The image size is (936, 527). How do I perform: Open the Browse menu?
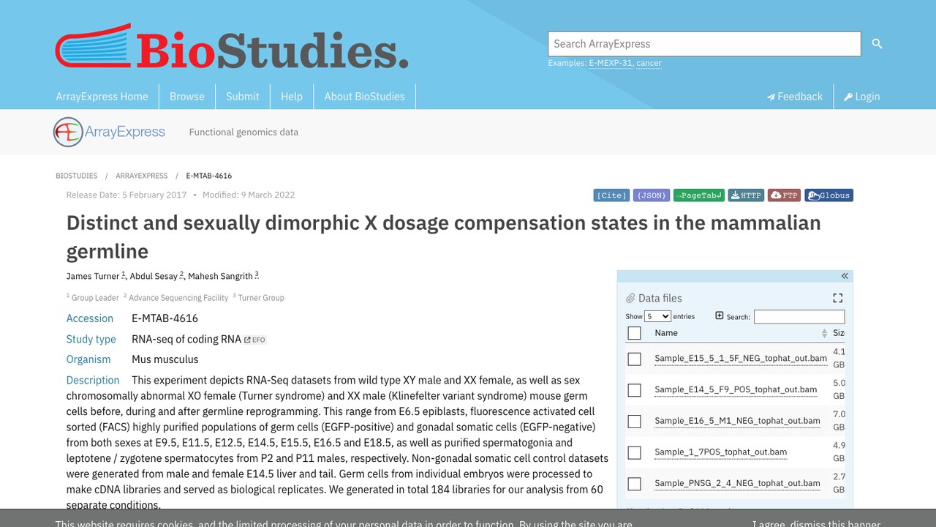coord(187,97)
